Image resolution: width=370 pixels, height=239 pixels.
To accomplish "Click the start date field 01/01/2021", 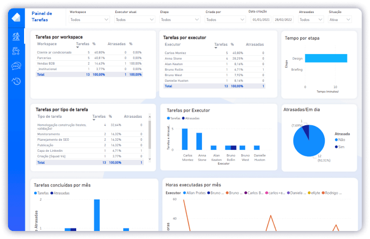I will [x=261, y=20].
